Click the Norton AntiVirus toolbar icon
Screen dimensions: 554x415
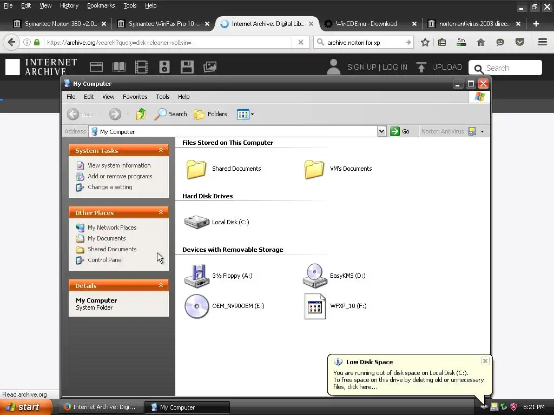coord(472,131)
